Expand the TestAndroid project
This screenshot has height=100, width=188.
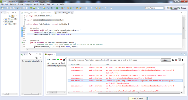[x=3, y=24]
